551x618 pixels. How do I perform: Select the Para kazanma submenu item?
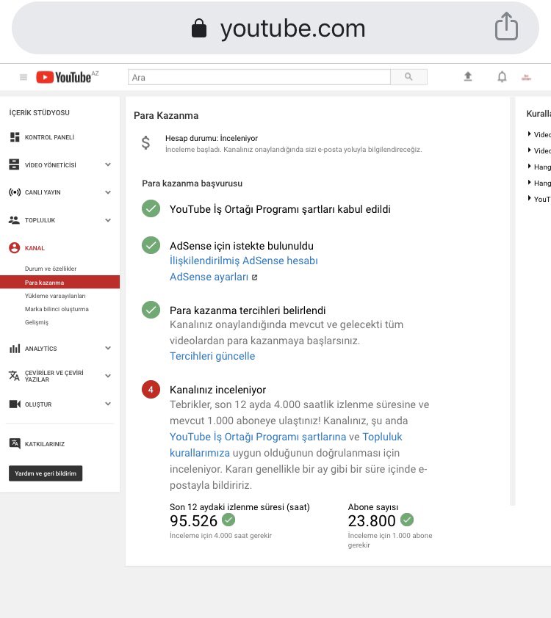60,282
